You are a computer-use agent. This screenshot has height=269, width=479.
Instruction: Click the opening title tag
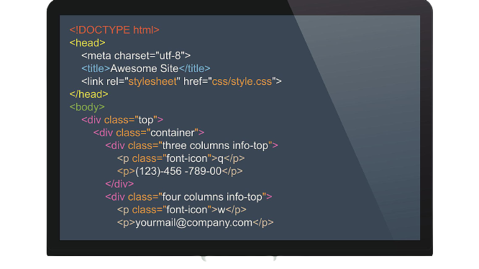[96, 68]
